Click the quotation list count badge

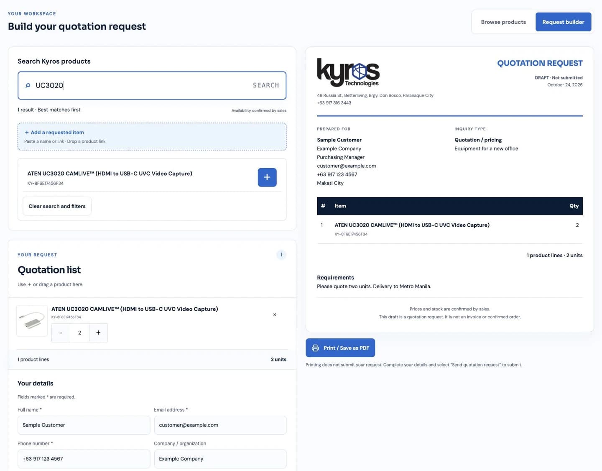click(281, 255)
